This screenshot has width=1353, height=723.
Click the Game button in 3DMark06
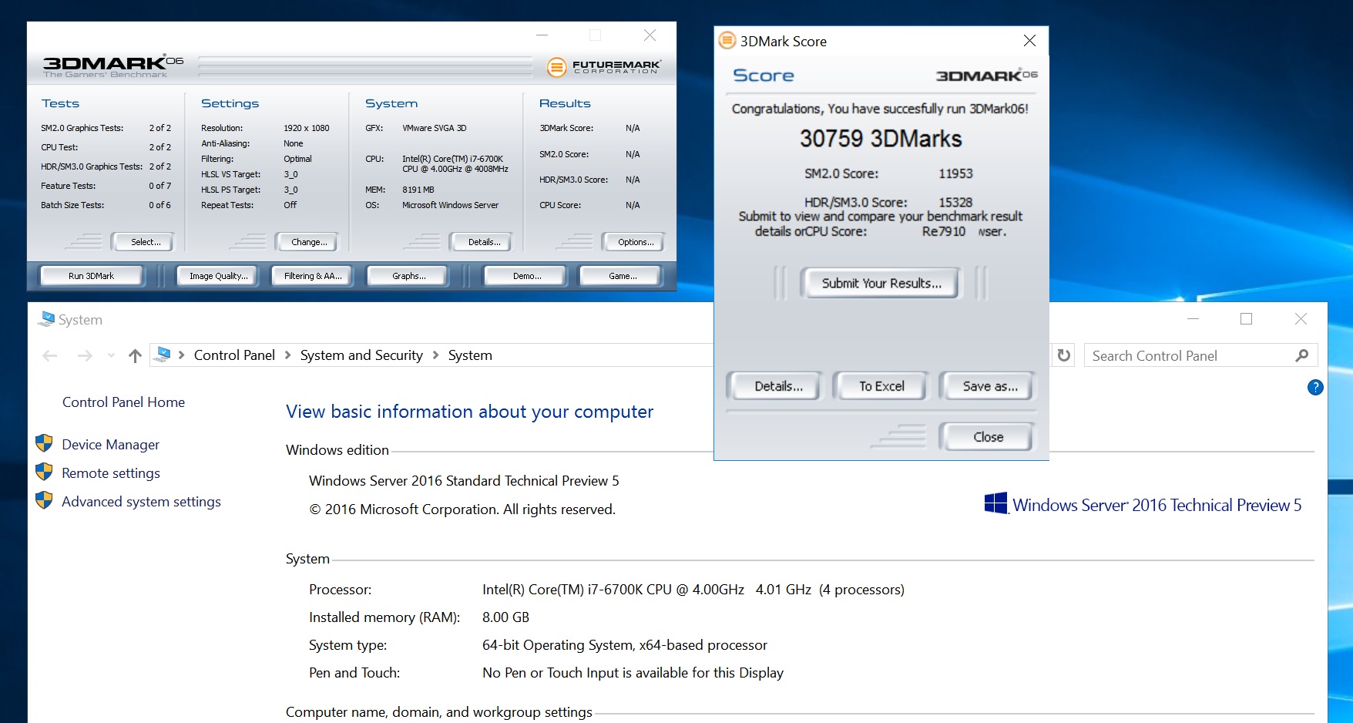click(623, 276)
